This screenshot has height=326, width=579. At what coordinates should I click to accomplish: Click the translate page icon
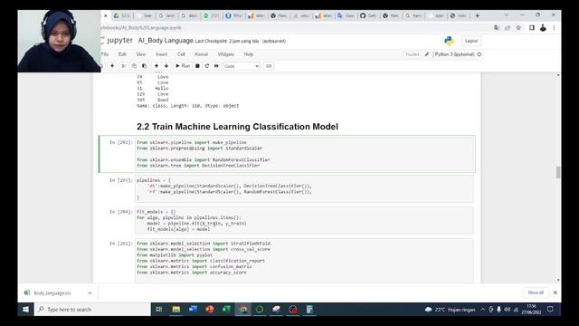(497, 28)
